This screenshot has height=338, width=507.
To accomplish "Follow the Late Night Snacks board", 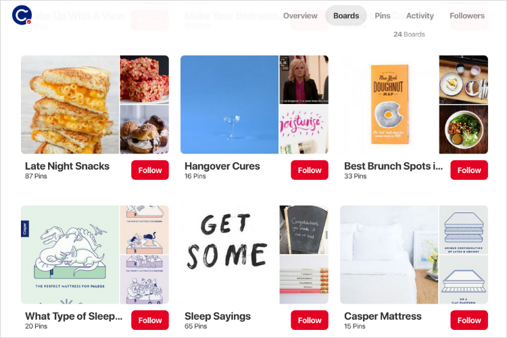I will click(150, 170).
